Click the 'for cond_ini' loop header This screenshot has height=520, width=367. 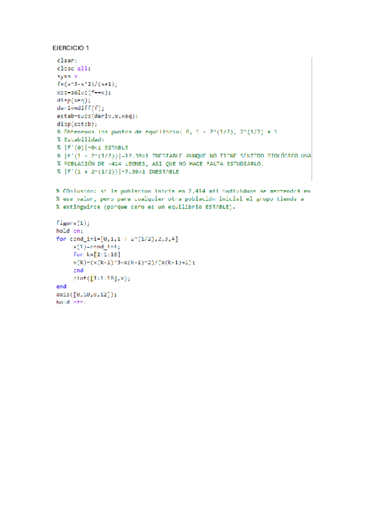click(117, 239)
